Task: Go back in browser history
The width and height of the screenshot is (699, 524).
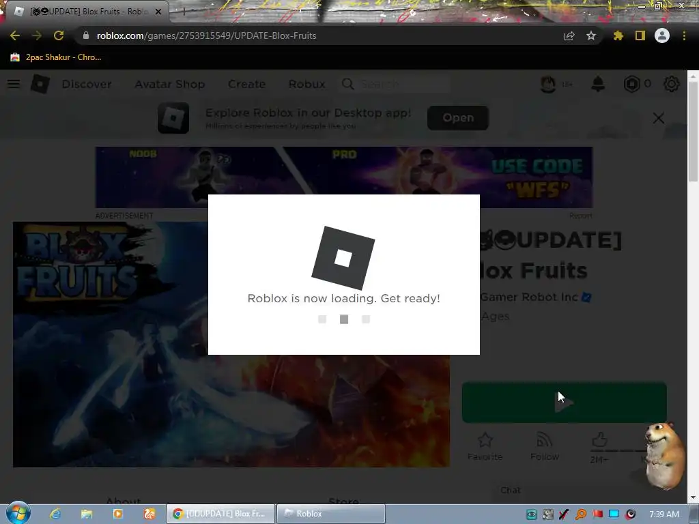Action: pyautogui.click(x=15, y=35)
